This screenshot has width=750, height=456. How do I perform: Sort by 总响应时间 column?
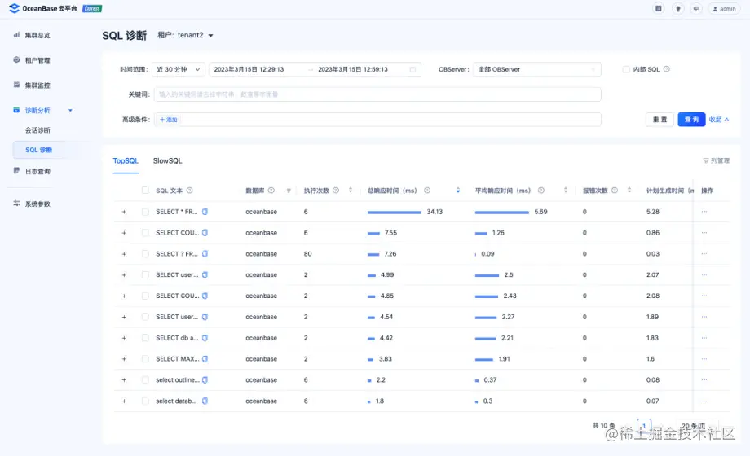point(458,191)
